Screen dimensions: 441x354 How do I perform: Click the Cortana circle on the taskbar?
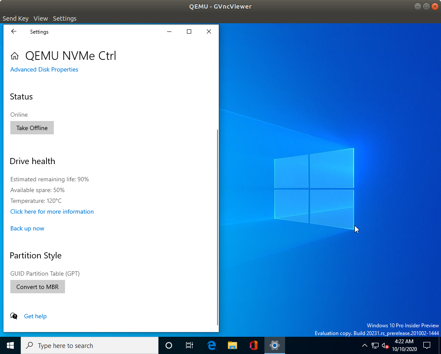click(x=168, y=345)
